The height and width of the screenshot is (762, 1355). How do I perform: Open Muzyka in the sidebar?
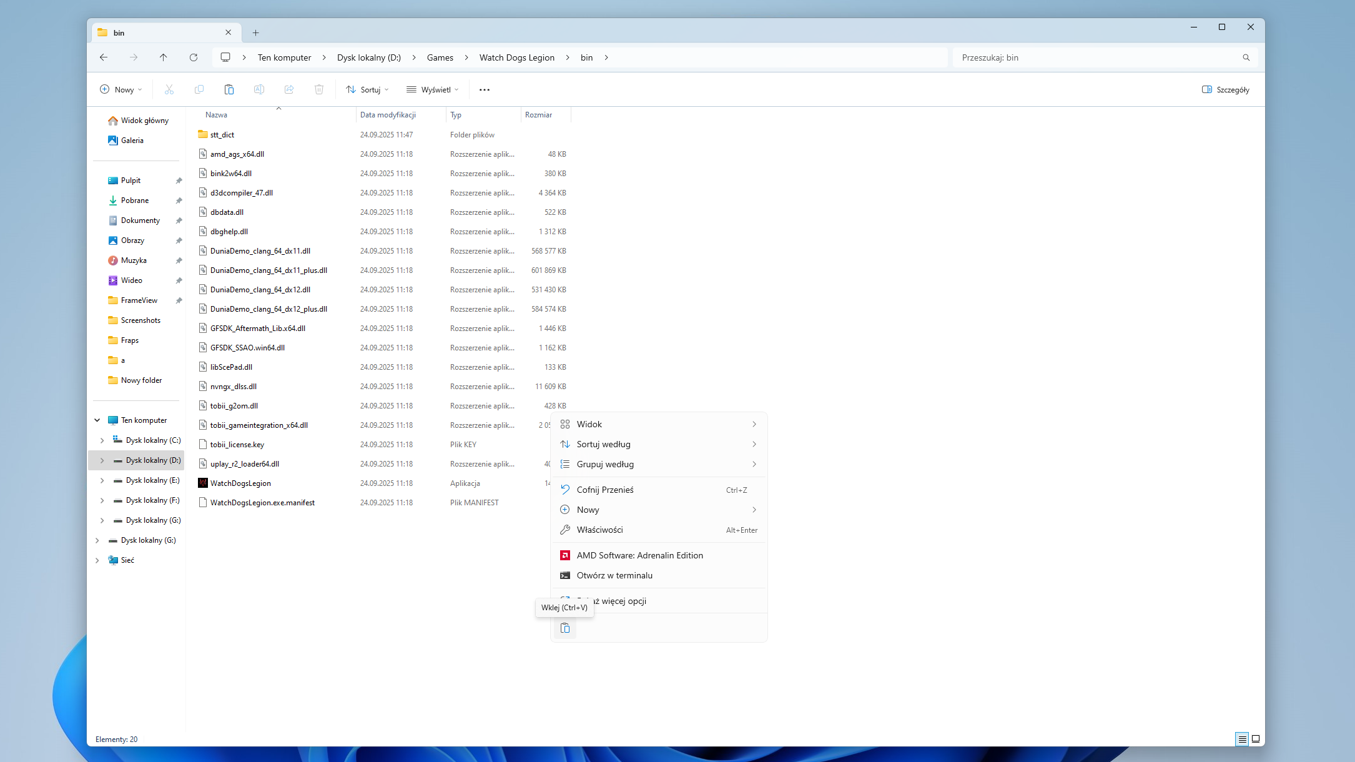[127, 260]
